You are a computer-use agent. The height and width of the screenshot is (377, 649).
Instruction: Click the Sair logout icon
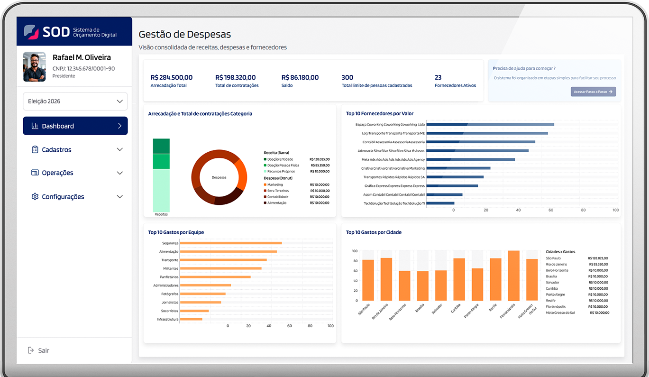31,350
